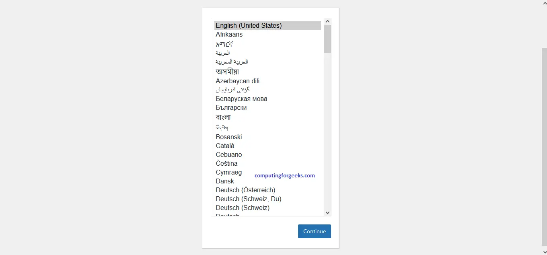Click page scrollbar up arrow

tap(544, 2)
